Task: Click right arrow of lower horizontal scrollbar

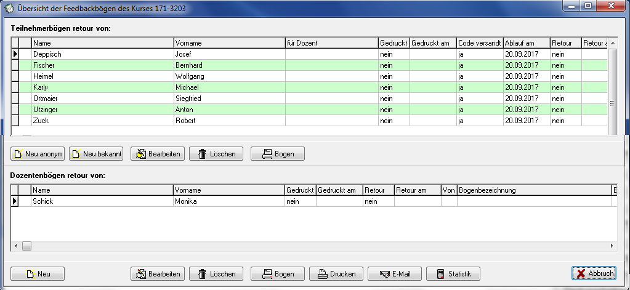Action: (612, 246)
